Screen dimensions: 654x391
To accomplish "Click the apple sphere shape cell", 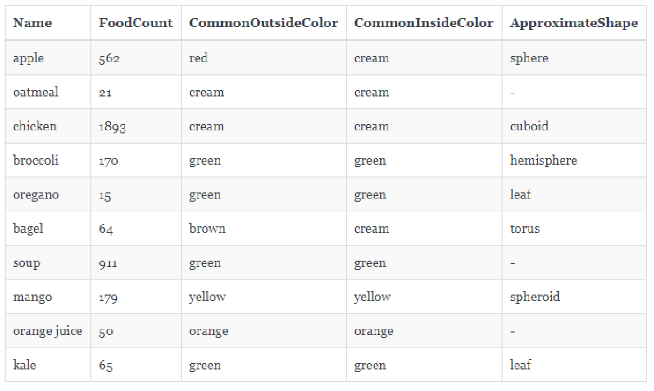I will click(x=529, y=58).
